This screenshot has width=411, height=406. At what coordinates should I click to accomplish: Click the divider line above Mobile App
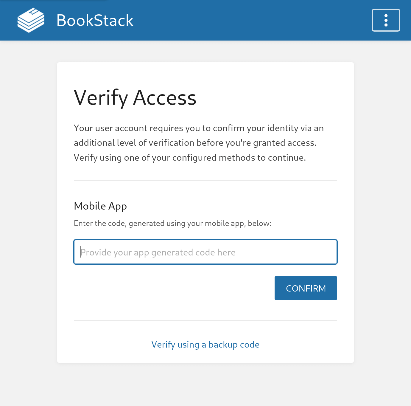click(205, 181)
